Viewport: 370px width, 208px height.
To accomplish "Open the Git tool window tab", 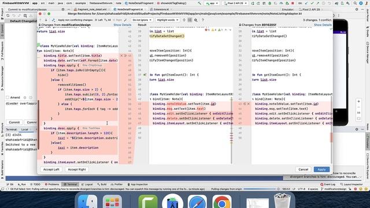I will pyautogui.click(x=10, y=184).
